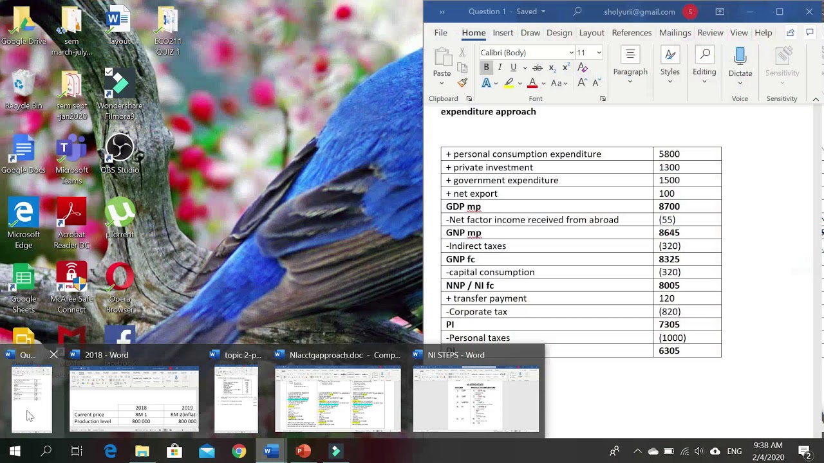Viewport: 824px width, 463px height.
Task: Click Chrome icon on taskbar
Action: [239, 451]
